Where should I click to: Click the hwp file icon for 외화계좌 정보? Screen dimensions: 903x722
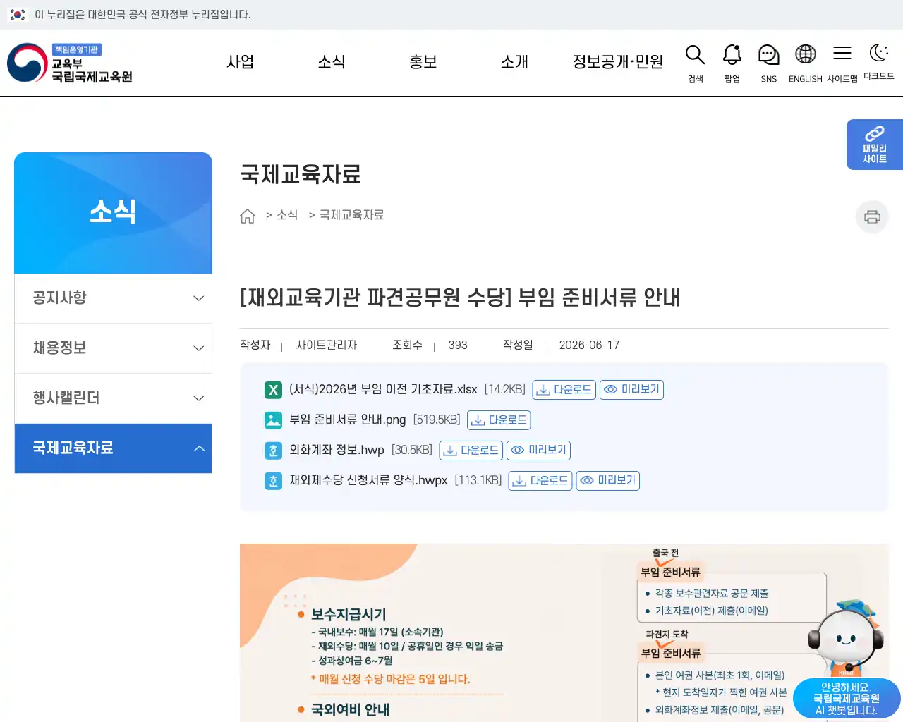click(x=273, y=451)
